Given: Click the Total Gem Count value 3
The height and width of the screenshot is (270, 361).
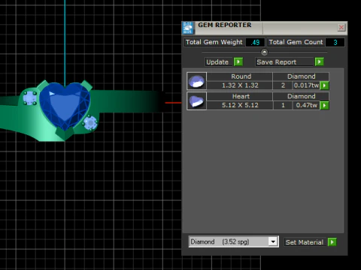Looking at the screenshot, I should pos(335,42).
